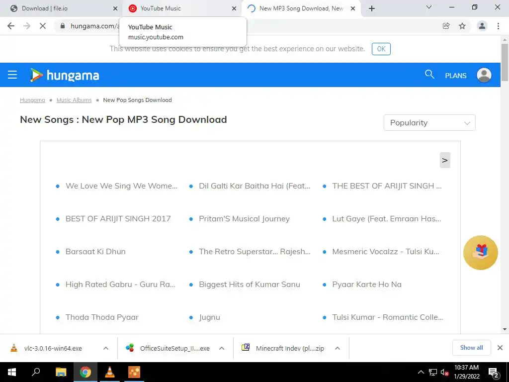Select the New MP3 Song Download tab
This screenshot has width=509, height=382.
pyautogui.click(x=301, y=8)
